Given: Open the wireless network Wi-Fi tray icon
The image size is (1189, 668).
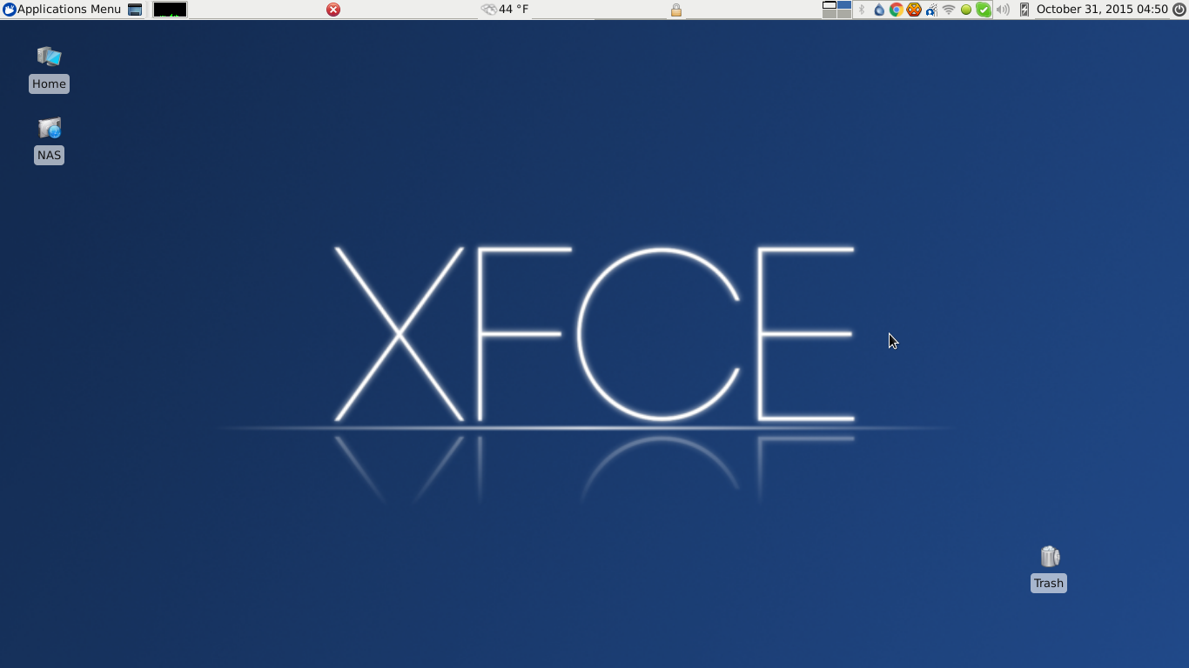Looking at the screenshot, I should (949, 10).
